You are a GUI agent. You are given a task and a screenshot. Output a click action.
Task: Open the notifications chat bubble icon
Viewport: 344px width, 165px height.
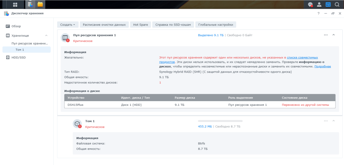tap(310, 4)
